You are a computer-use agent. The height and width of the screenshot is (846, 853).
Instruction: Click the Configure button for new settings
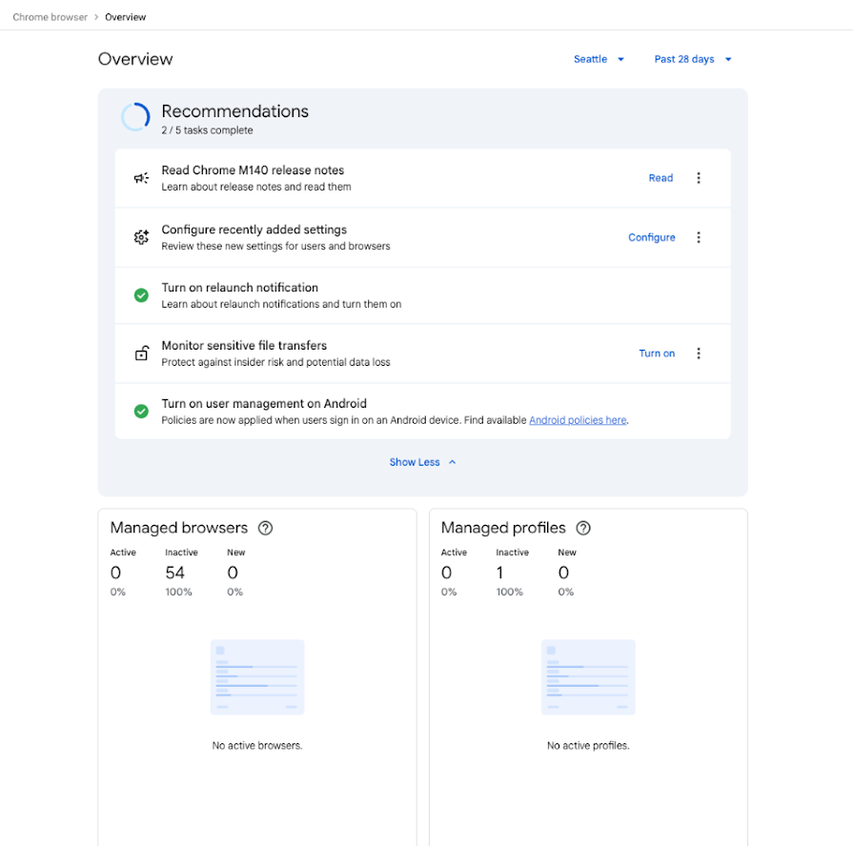[651, 237]
